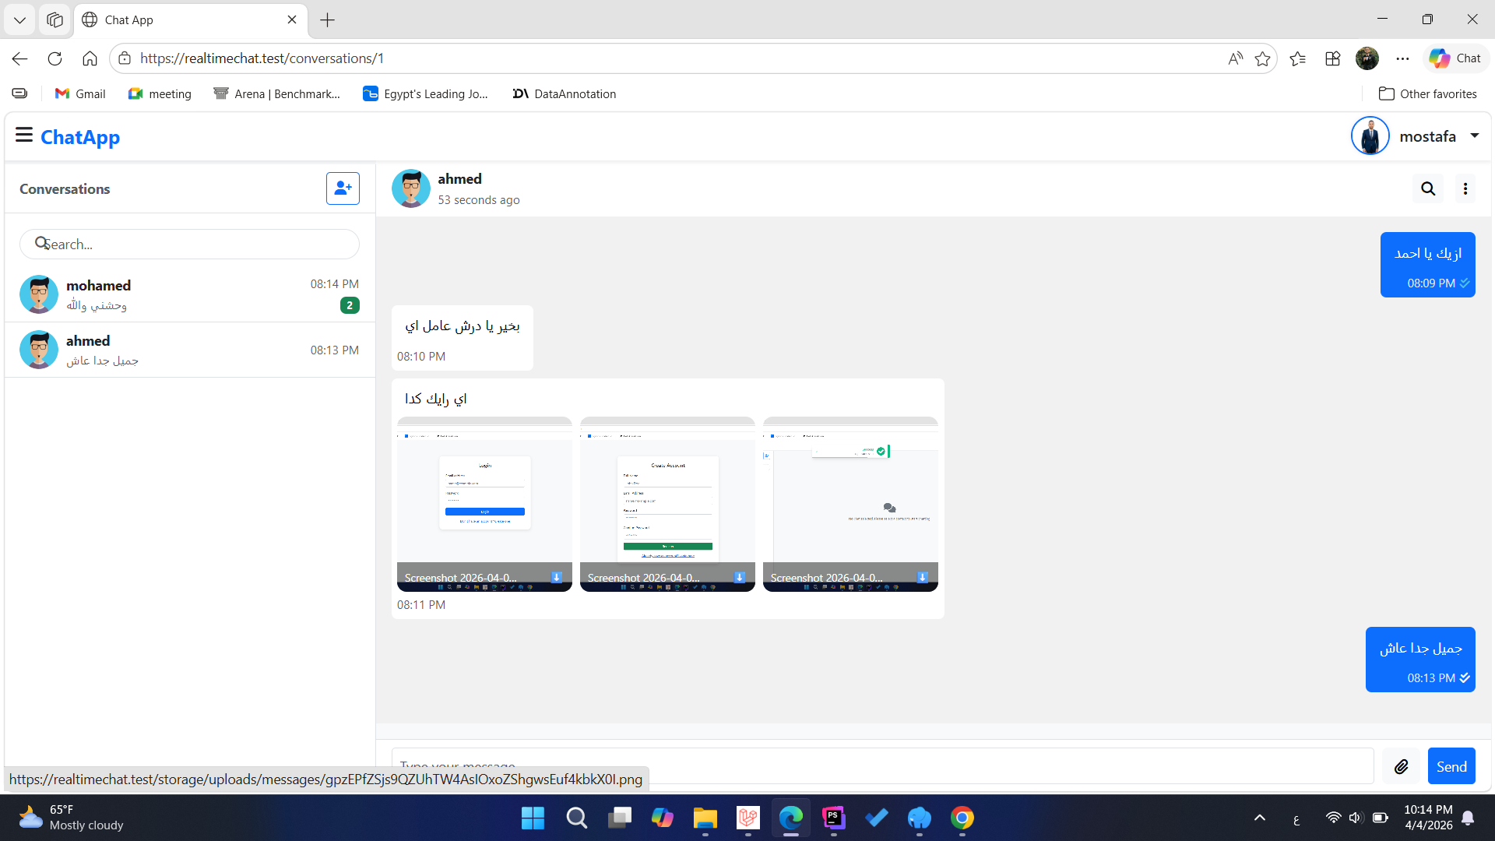
Task: Open the conversation three-dot options menu
Action: 1465,188
